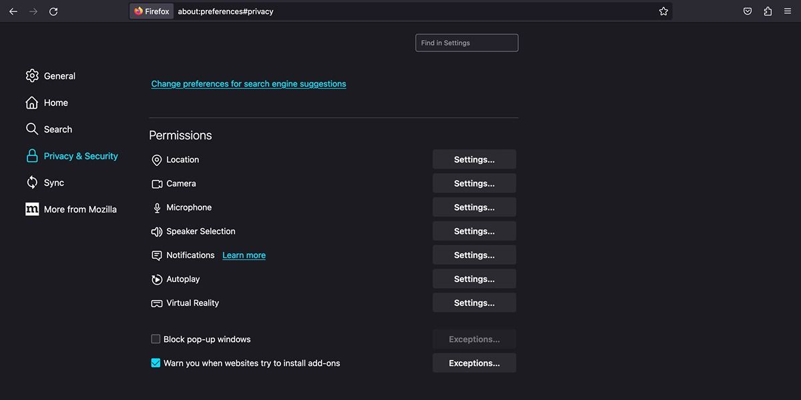The width and height of the screenshot is (801, 400).
Task: Open the application hamburger menu
Action: coord(788,11)
